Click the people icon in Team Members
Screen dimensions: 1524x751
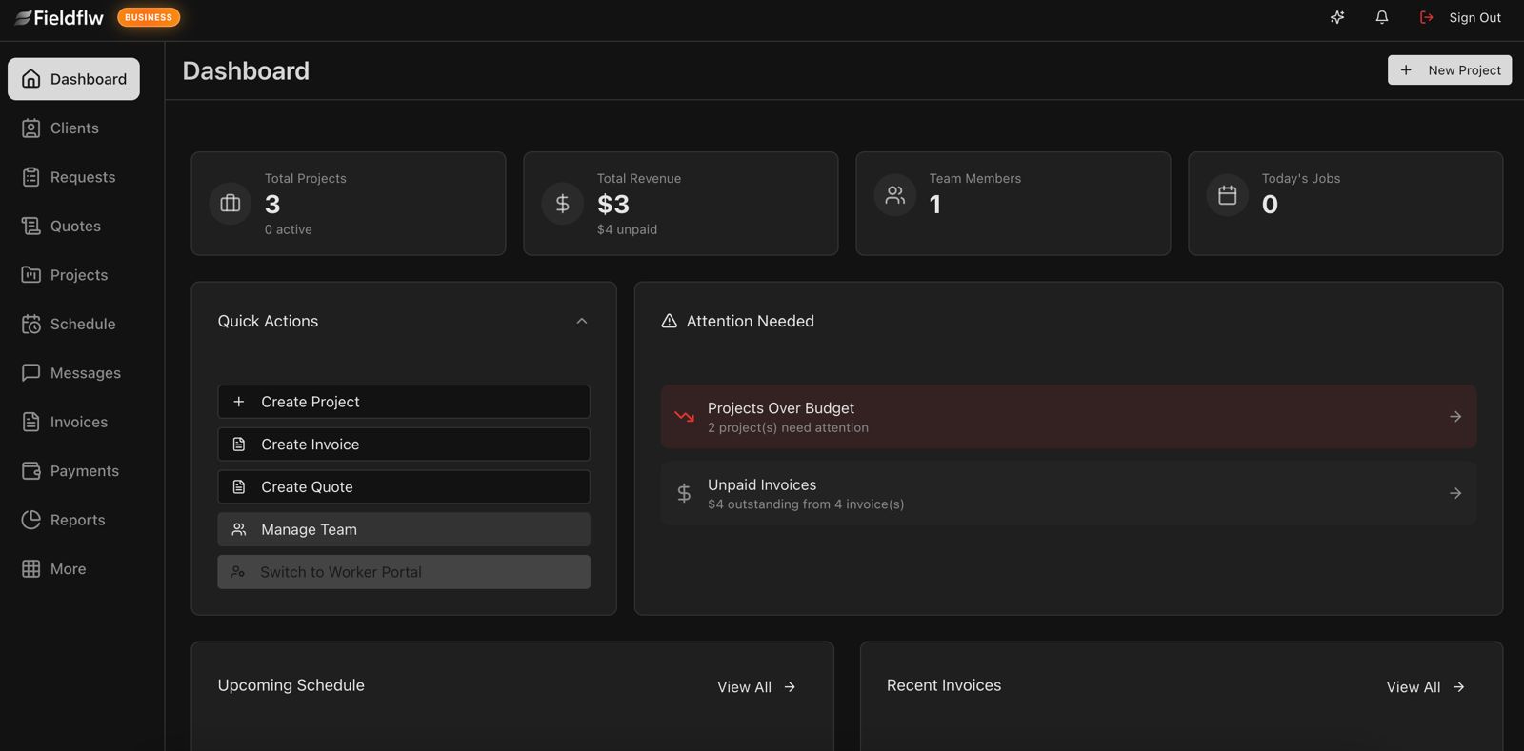point(895,195)
